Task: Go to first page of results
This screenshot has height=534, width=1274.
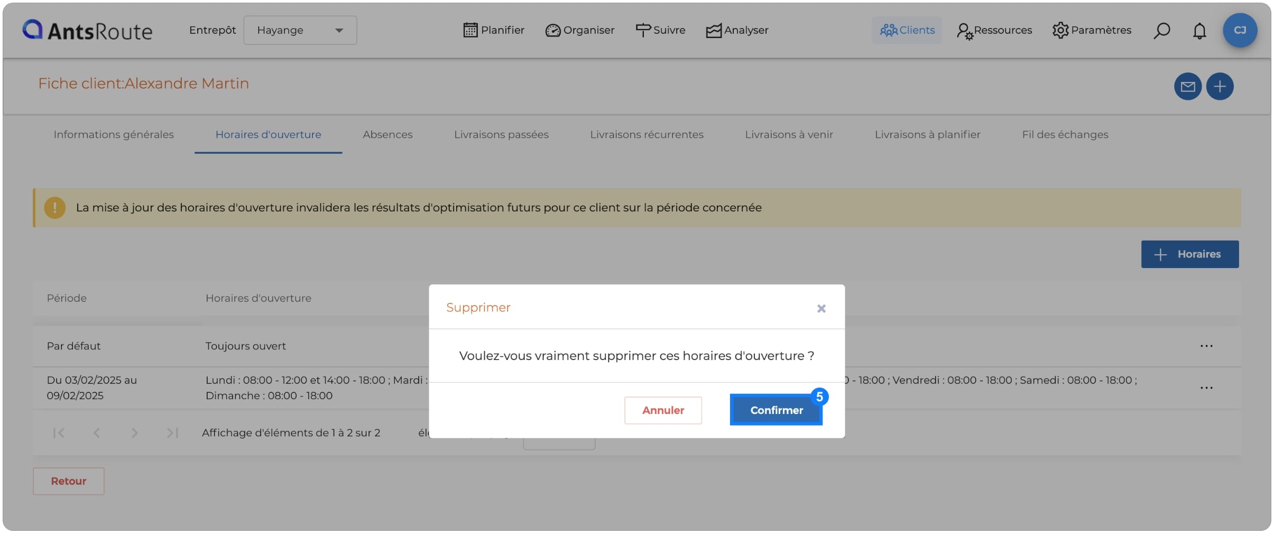Action: pos(59,433)
